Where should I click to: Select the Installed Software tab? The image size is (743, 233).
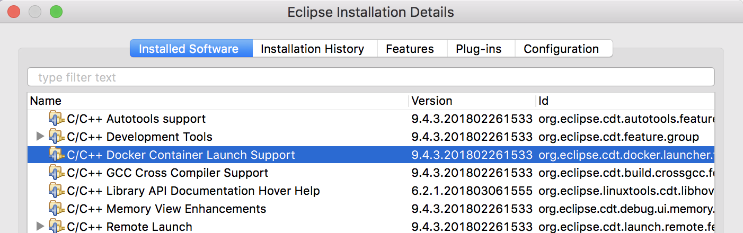(x=189, y=49)
